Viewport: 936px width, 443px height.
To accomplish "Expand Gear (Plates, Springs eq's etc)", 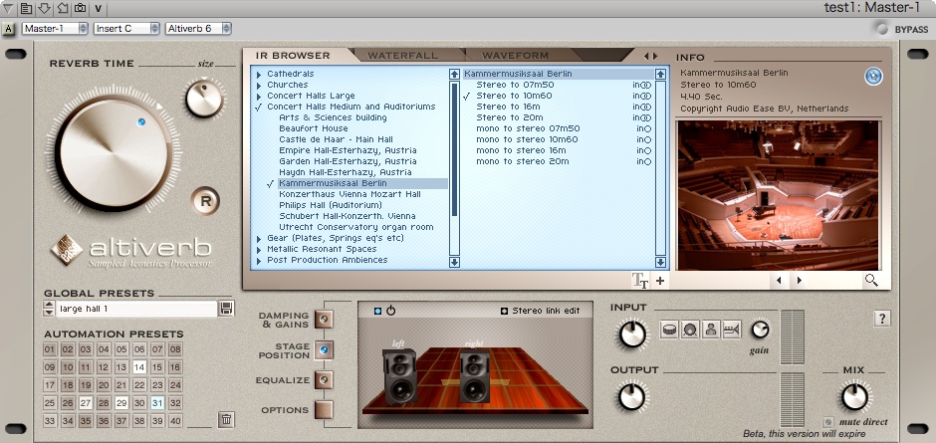I will 259,238.
